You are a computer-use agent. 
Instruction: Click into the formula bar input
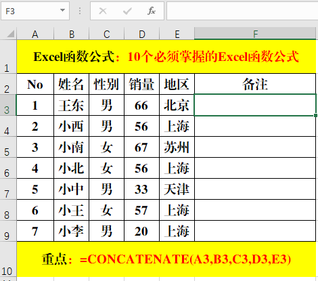[x=242, y=11]
